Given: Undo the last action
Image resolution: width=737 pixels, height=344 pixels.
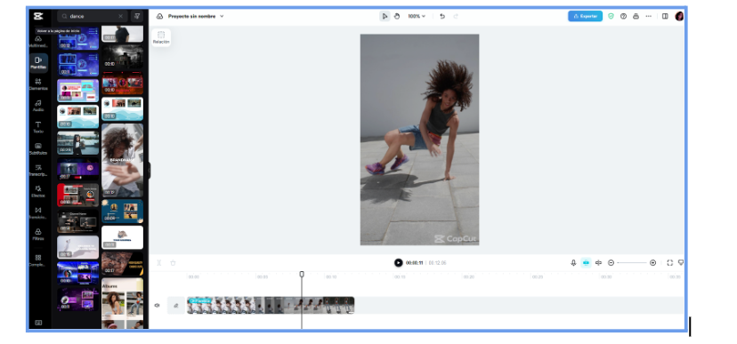Looking at the screenshot, I should pyautogui.click(x=442, y=16).
